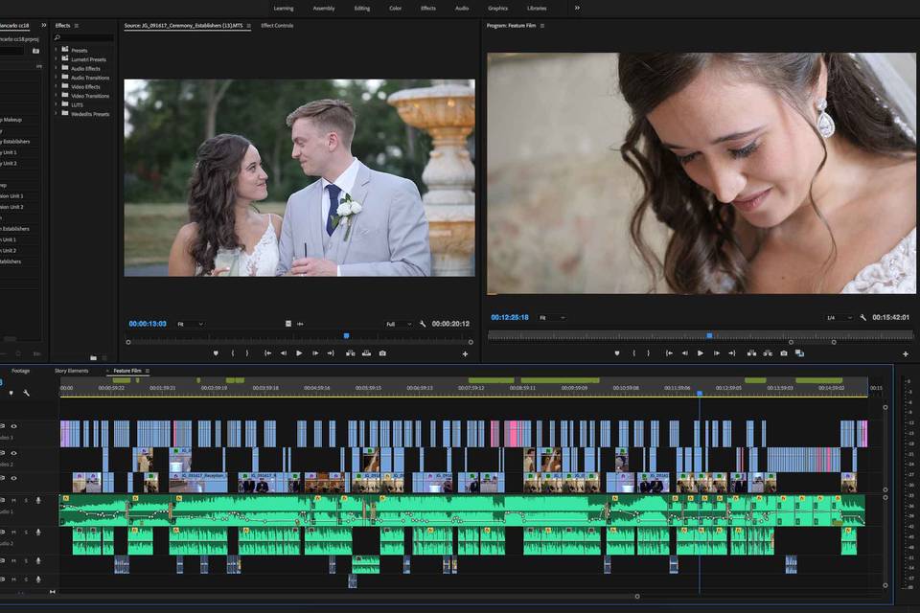Viewport: 920px width, 613px height.
Task: Mark Out point in the Program monitor
Action: (x=649, y=353)
